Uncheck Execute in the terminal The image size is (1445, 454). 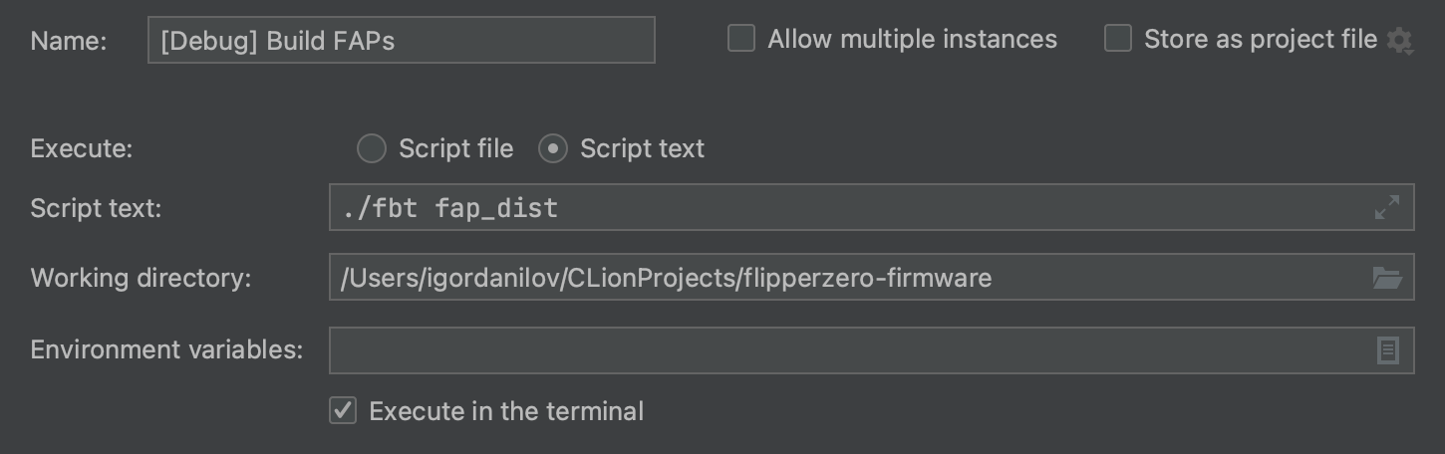[343, 410]
